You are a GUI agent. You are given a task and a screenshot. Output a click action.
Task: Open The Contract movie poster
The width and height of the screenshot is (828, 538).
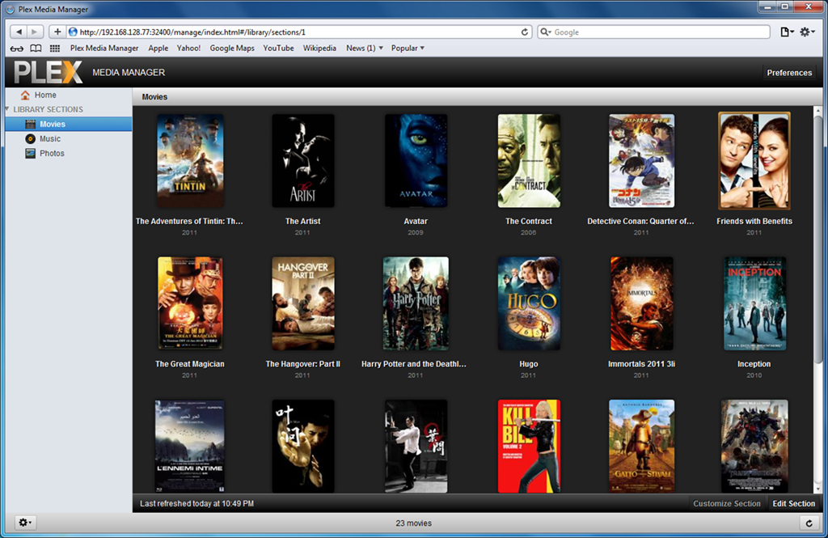click(x=529, y=161)
